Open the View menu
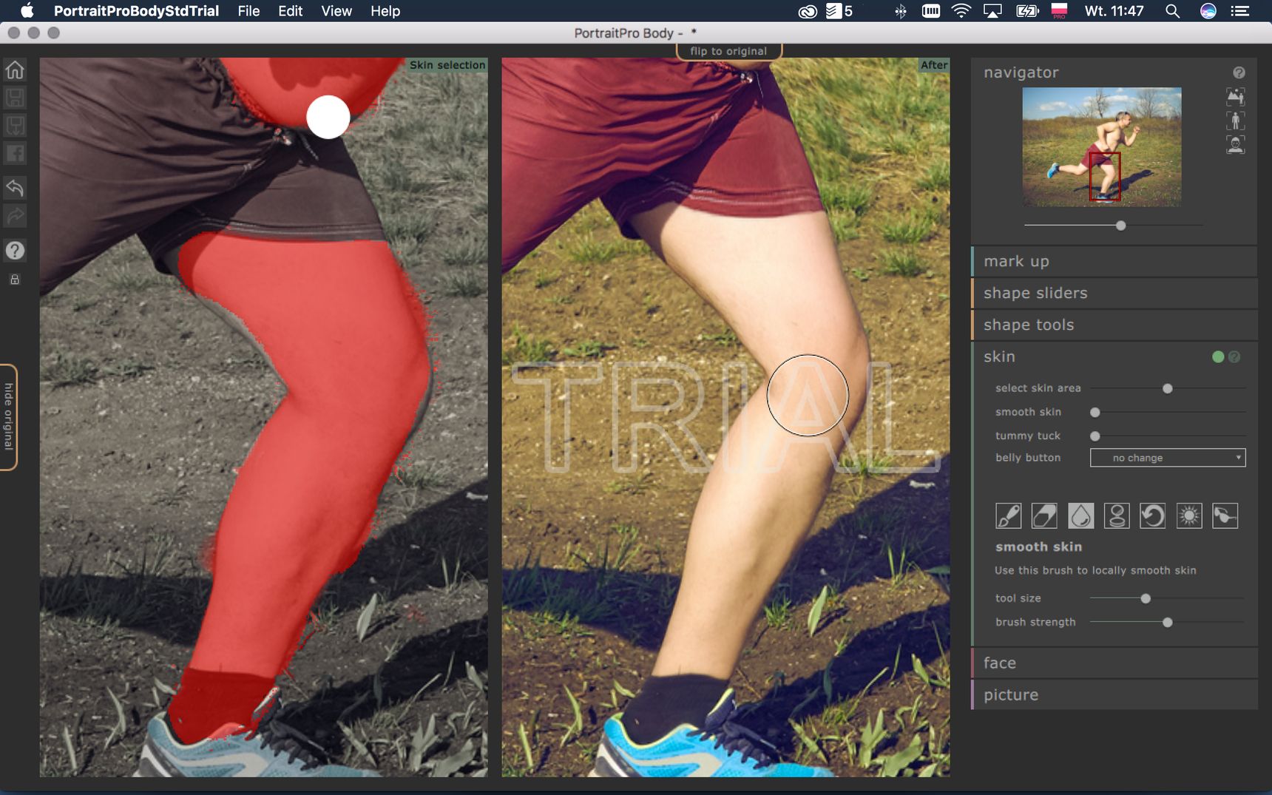The width and height of the screenshot is (1272, 795). 336,11
